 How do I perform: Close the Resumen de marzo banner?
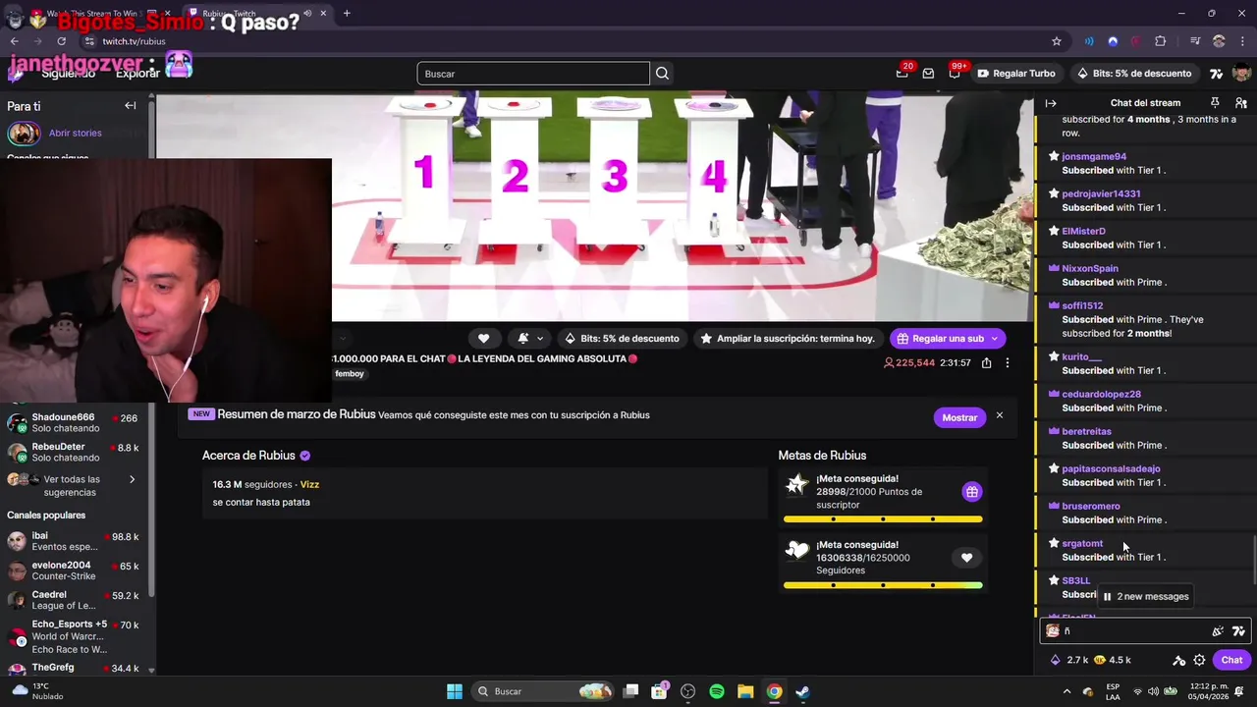1000,415
